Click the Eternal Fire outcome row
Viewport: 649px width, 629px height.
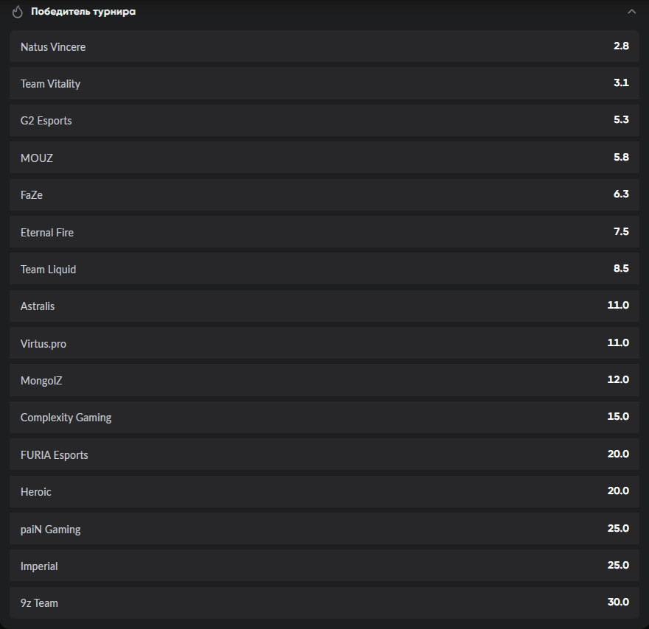[324, 232]
